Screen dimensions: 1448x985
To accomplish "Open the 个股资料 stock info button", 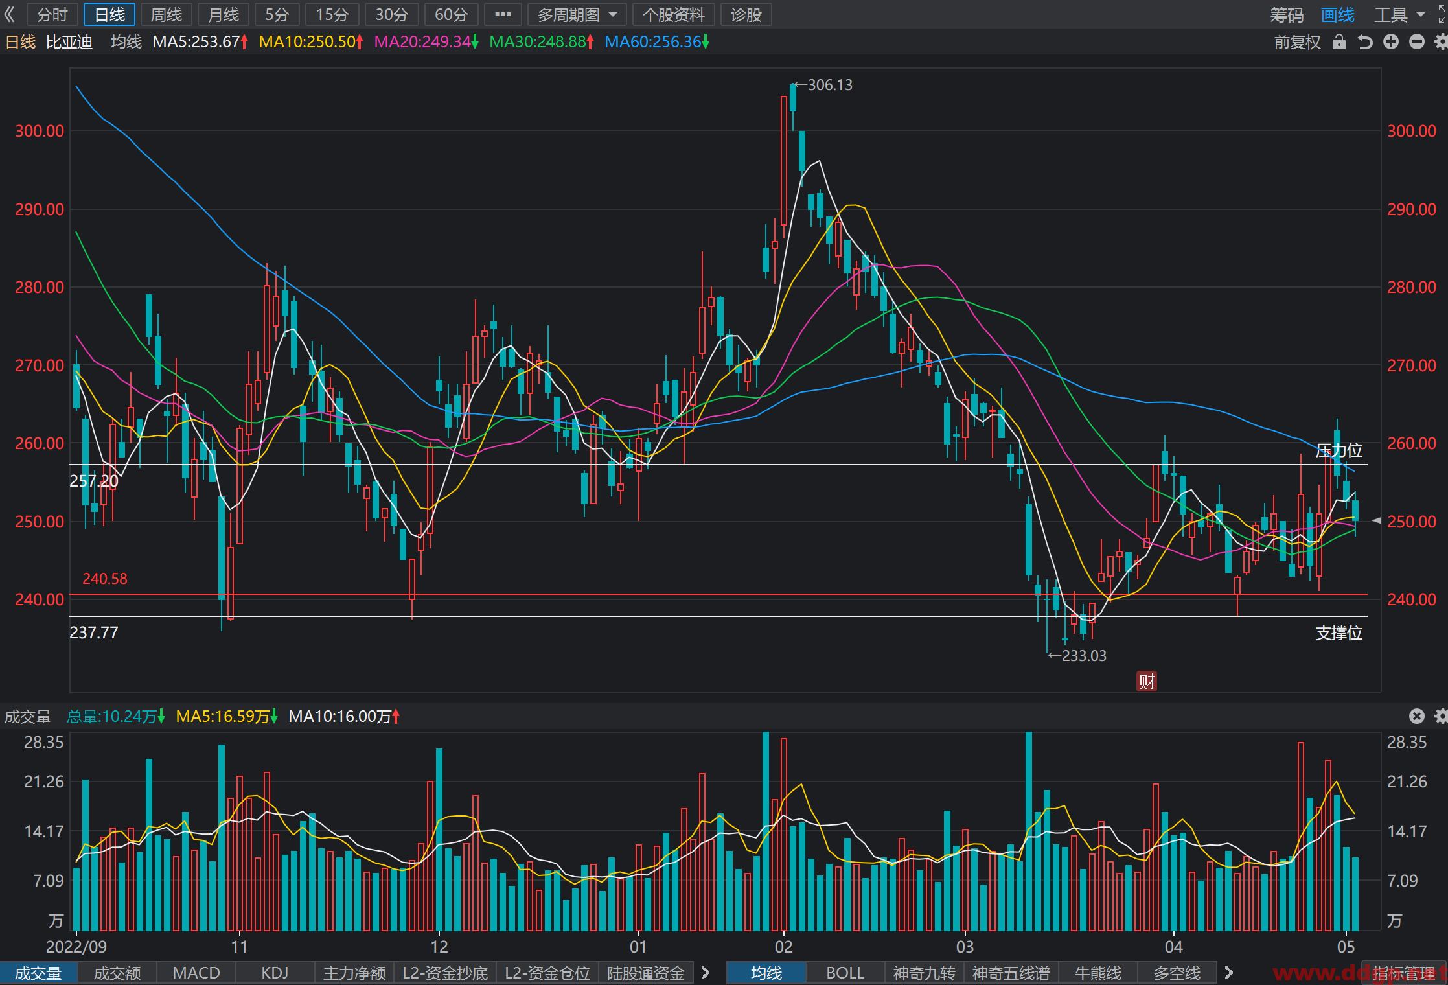I will [x=674, y=14].
